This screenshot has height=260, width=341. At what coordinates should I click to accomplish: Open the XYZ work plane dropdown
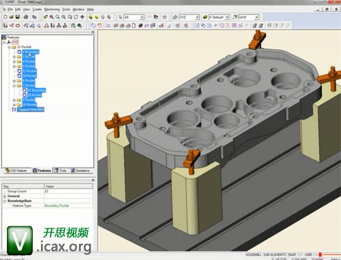point(197,17)
